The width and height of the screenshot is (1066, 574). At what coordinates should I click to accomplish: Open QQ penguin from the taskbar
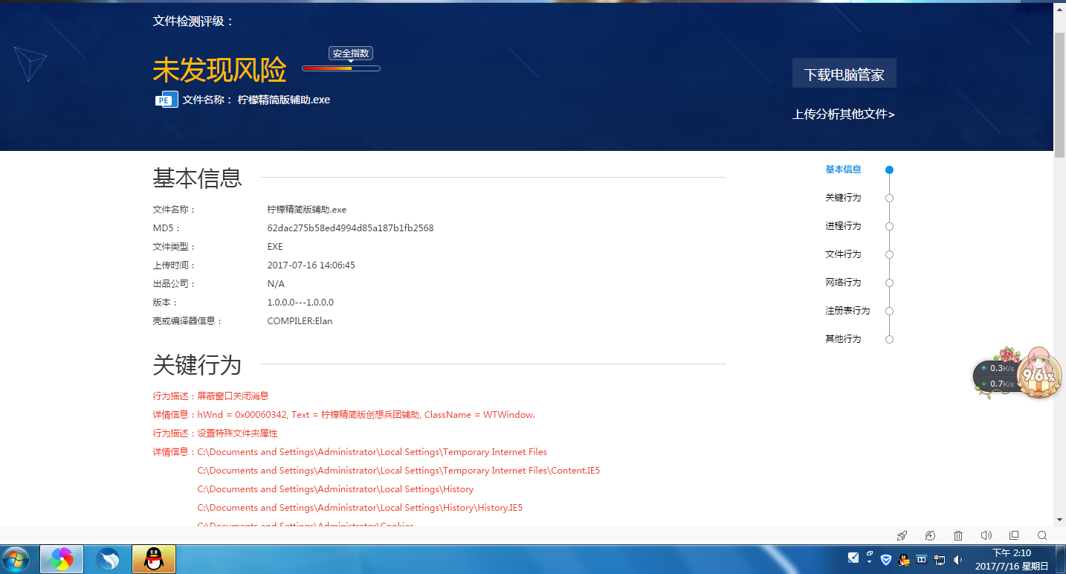coord(154,559)
